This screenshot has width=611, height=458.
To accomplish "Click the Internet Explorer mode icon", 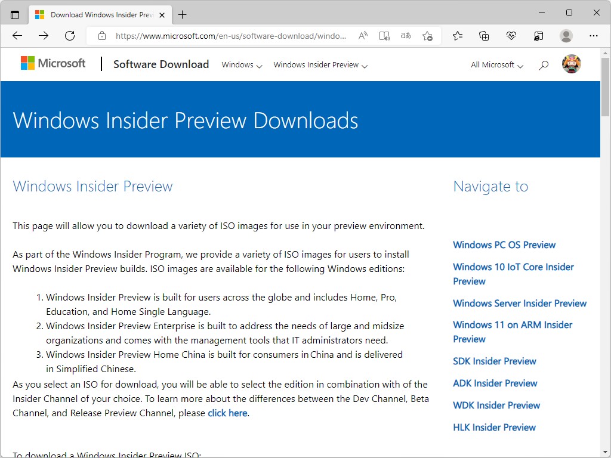I will [x=539, y=36].
